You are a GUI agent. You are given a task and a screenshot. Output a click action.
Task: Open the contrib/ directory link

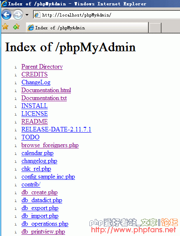pyautogui.click(x=31, y=184)
